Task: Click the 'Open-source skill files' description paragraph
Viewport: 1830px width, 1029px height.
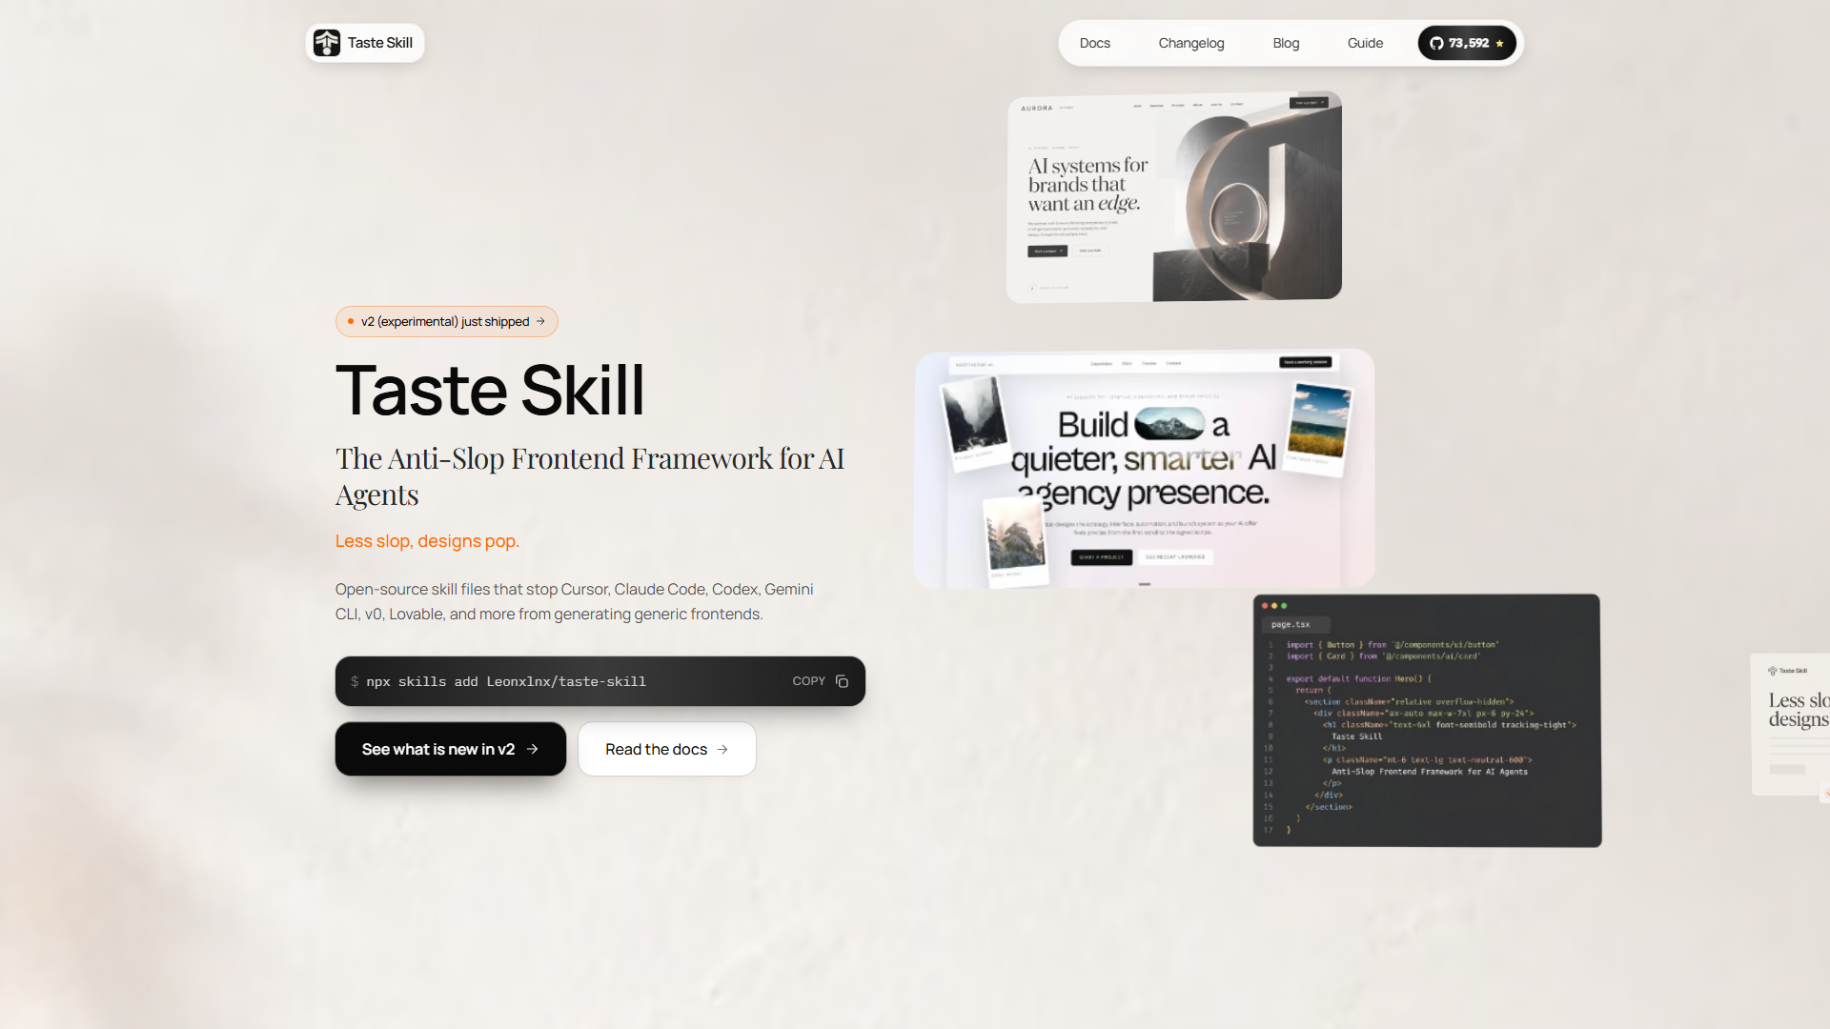Action: (x=575, y=601)
